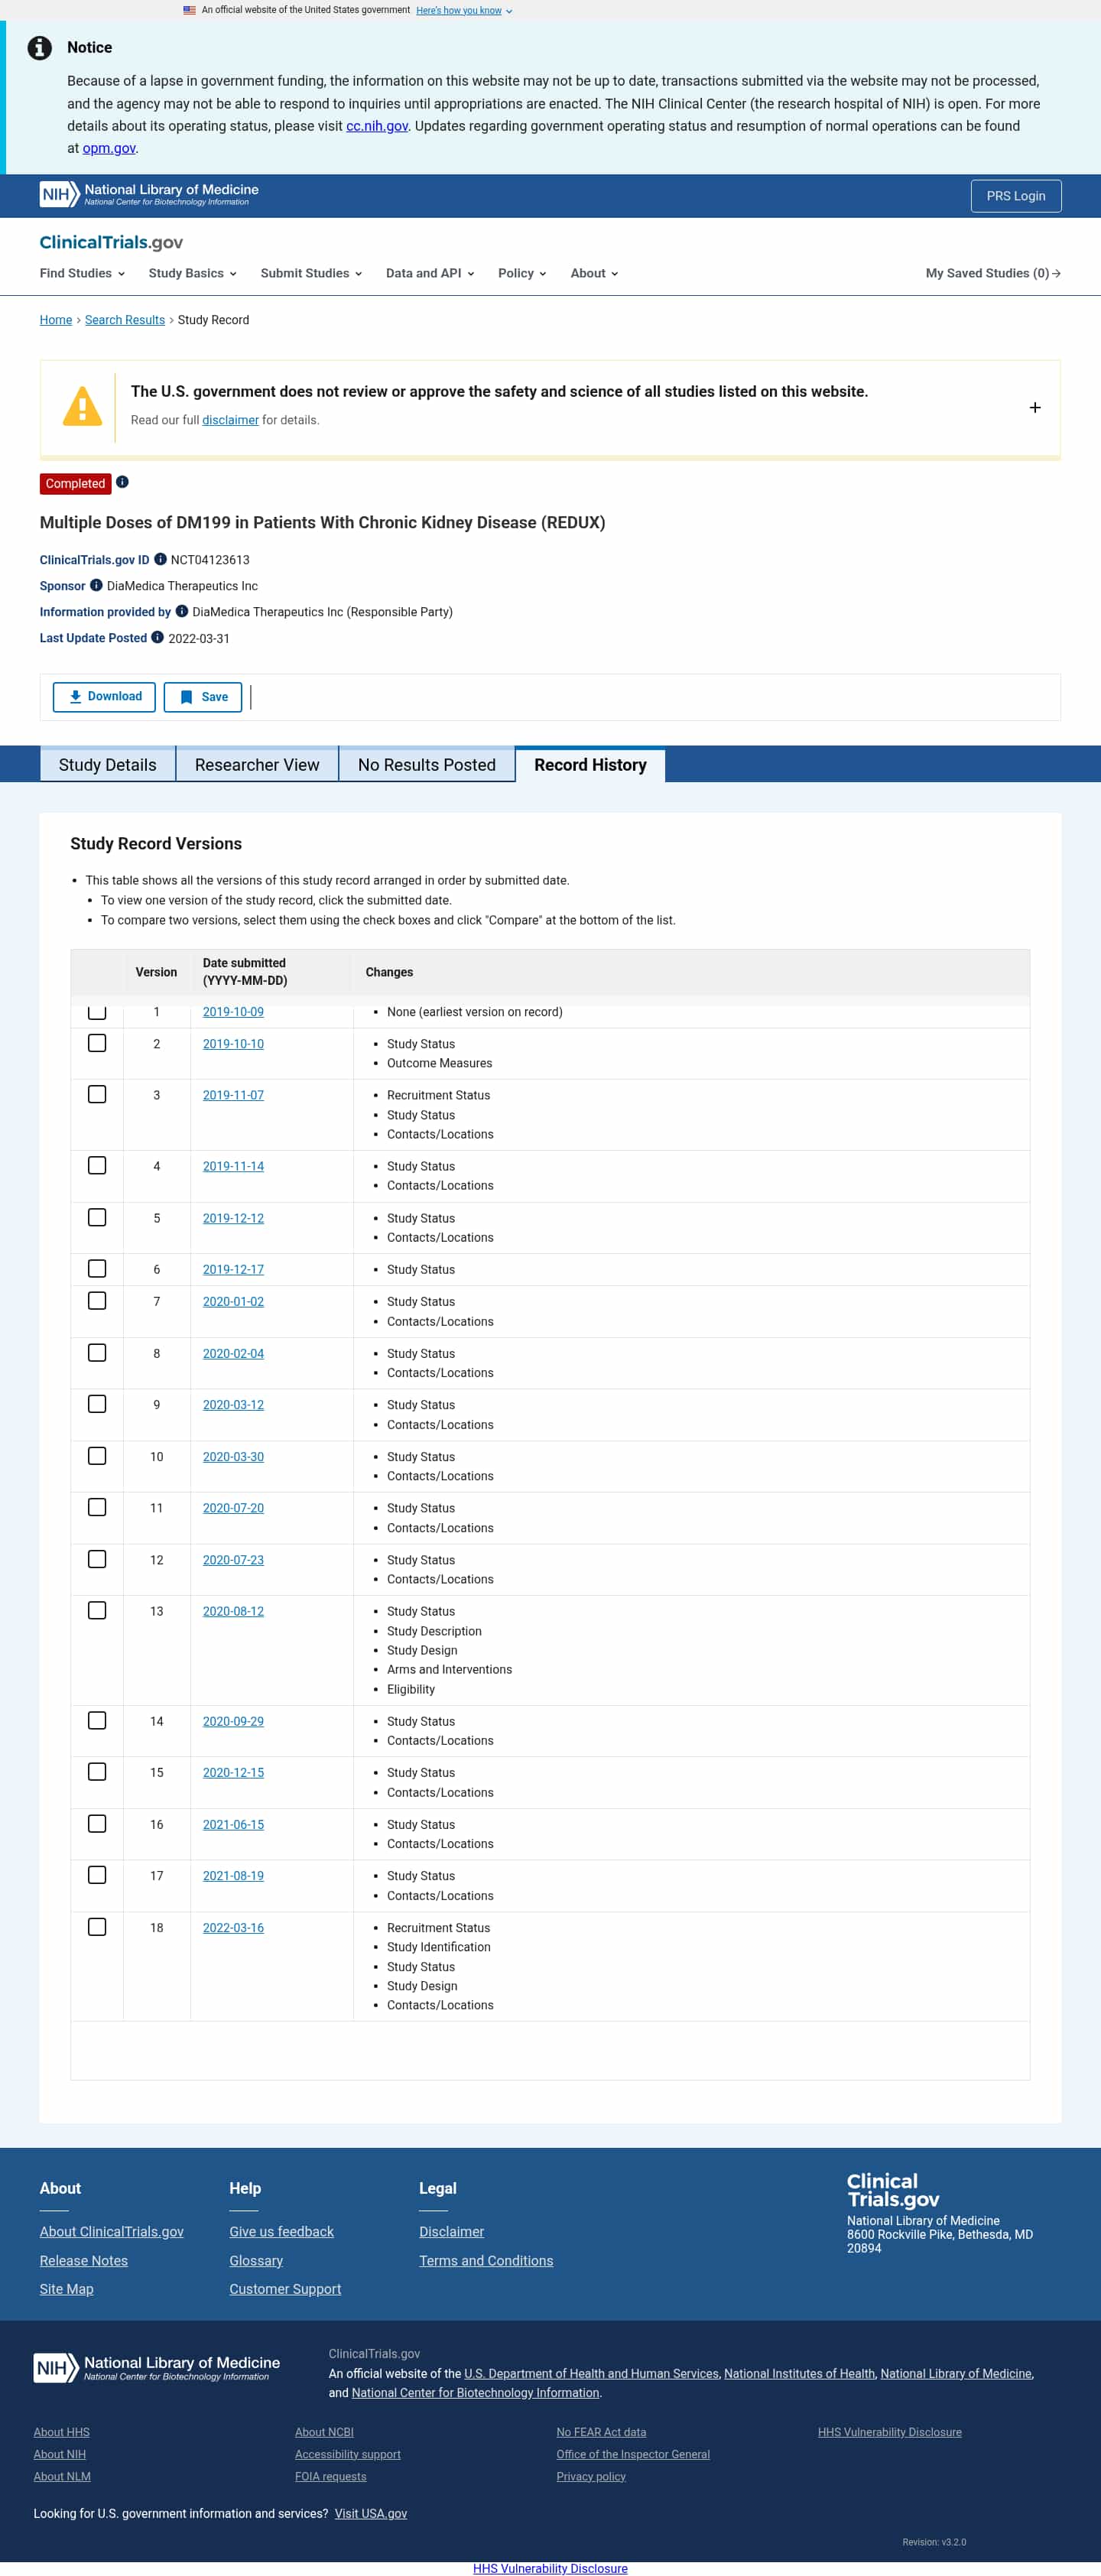Open the Researcher View tab
This screenshot has width=1101, height=2576.
coord(257,764)
